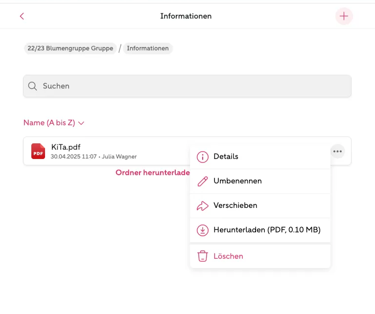Select Löschen in the context menu

260,256
